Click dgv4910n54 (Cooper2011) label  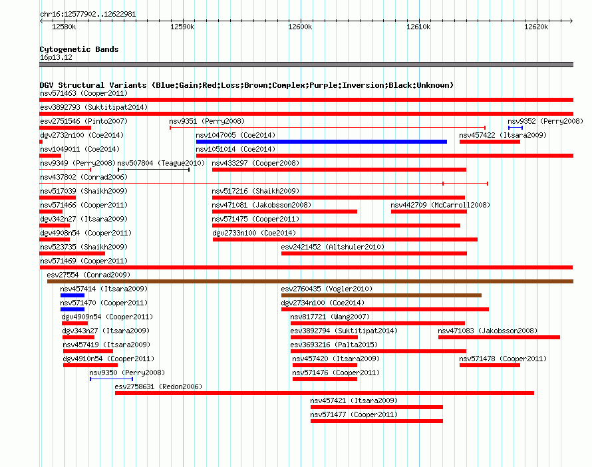click(x=108, y=359)
